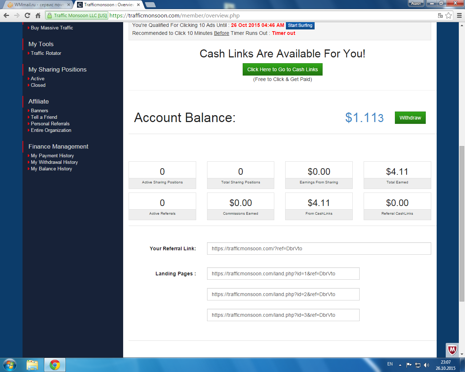
Task: Click the Earnings From Sharing stat box
Action: [x=319, y=175]
